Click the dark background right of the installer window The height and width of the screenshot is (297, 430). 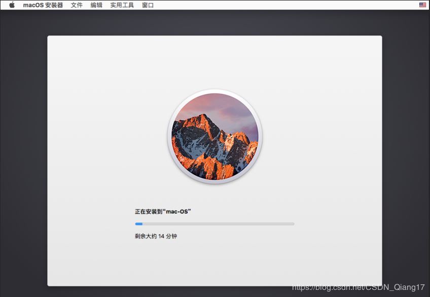(x=406, y=152)
